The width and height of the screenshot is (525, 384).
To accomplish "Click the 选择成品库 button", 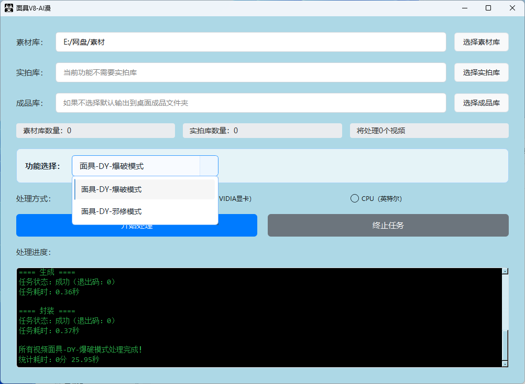I will coord(481,103).
